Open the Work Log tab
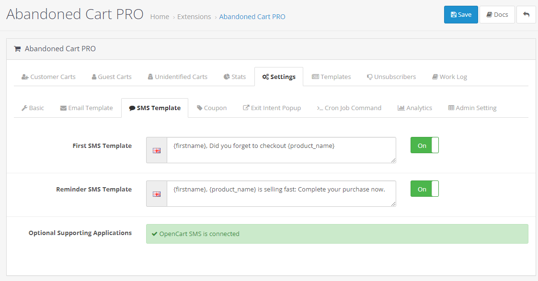Viewport: 538px width, 281px height. tap(449, 77)
